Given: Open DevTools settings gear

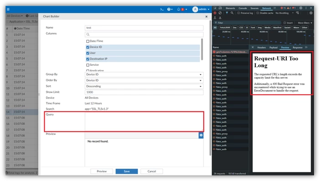Looking at the screenshot, I should 301,8.
